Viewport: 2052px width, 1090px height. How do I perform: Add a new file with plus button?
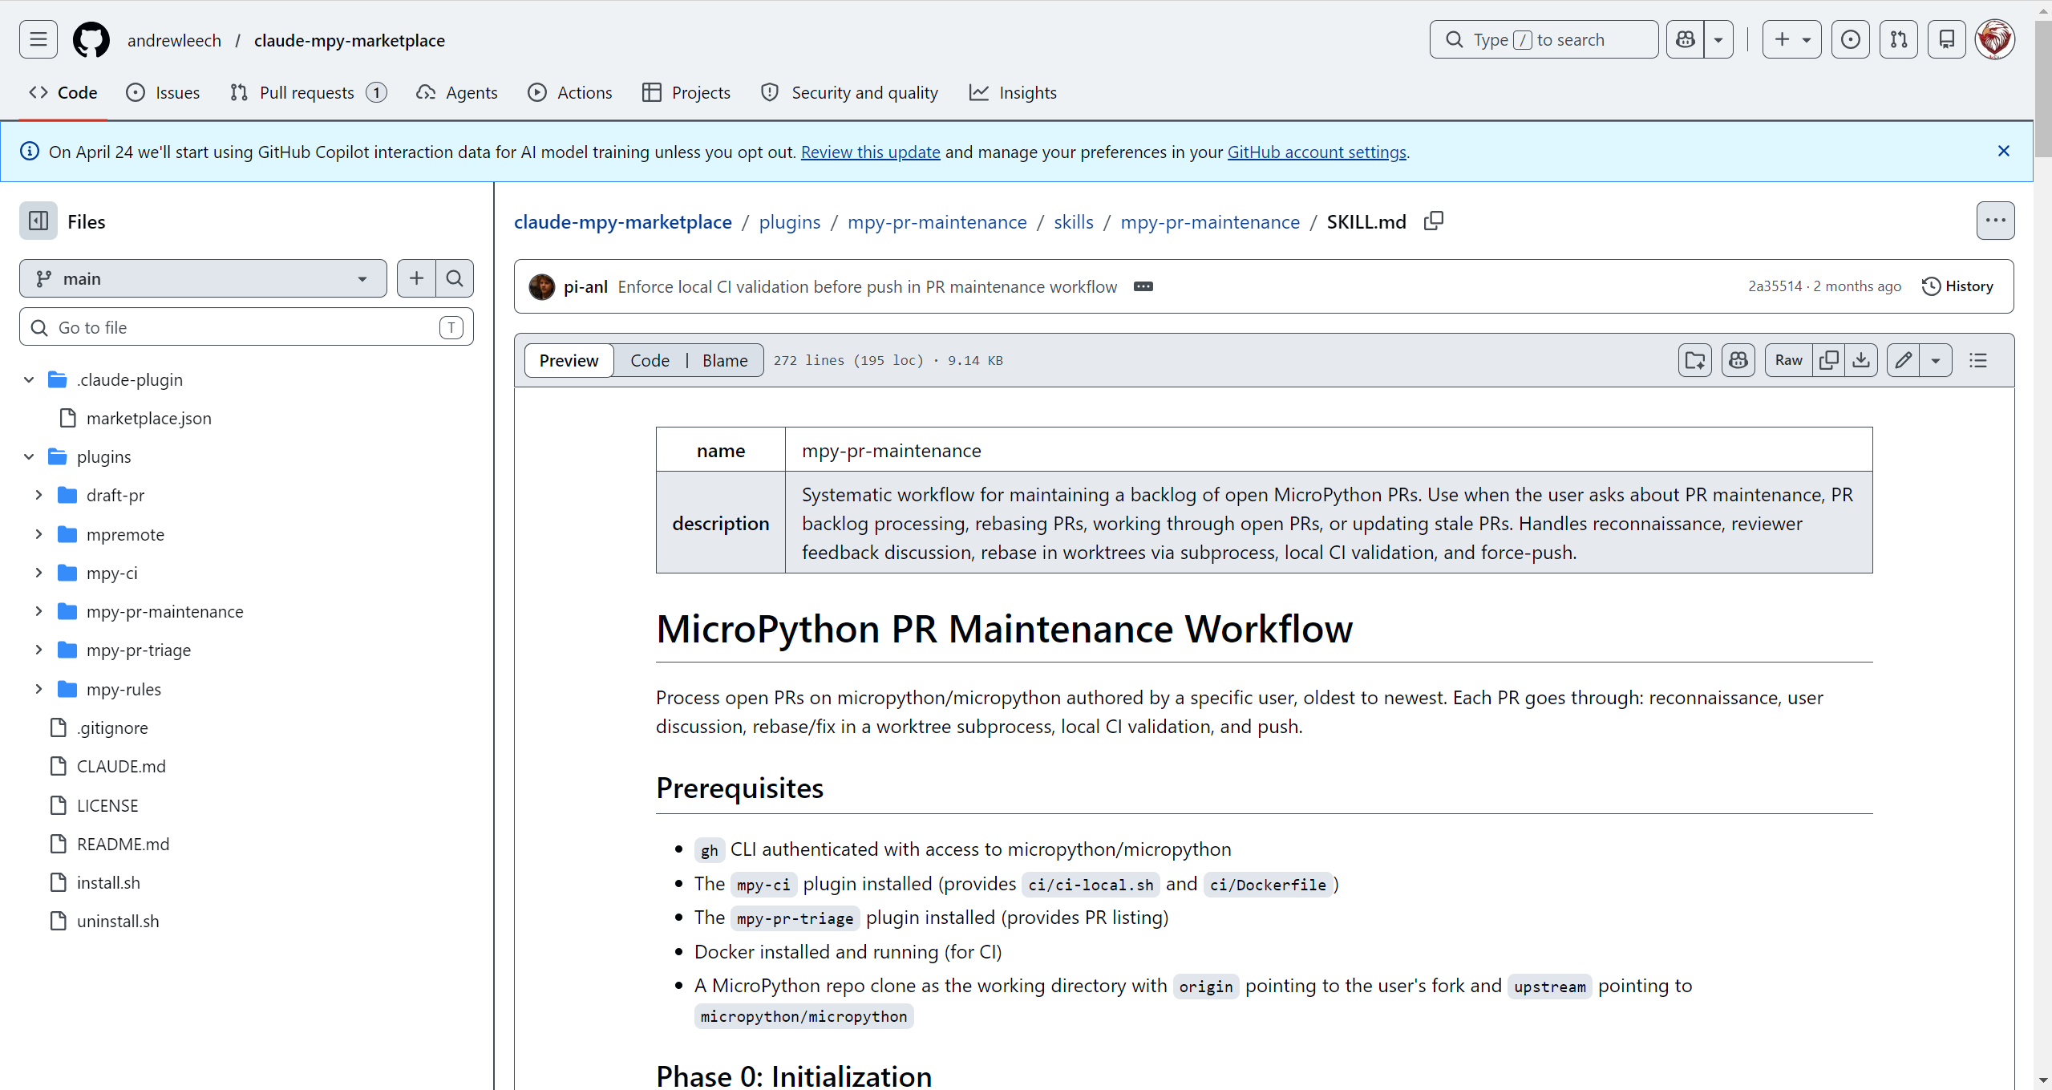pos(416,278)
